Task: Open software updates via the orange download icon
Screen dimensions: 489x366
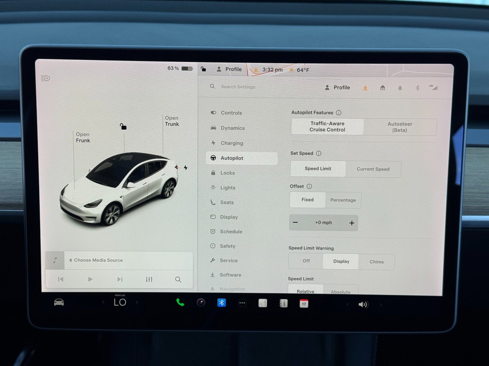Action: 365,88
